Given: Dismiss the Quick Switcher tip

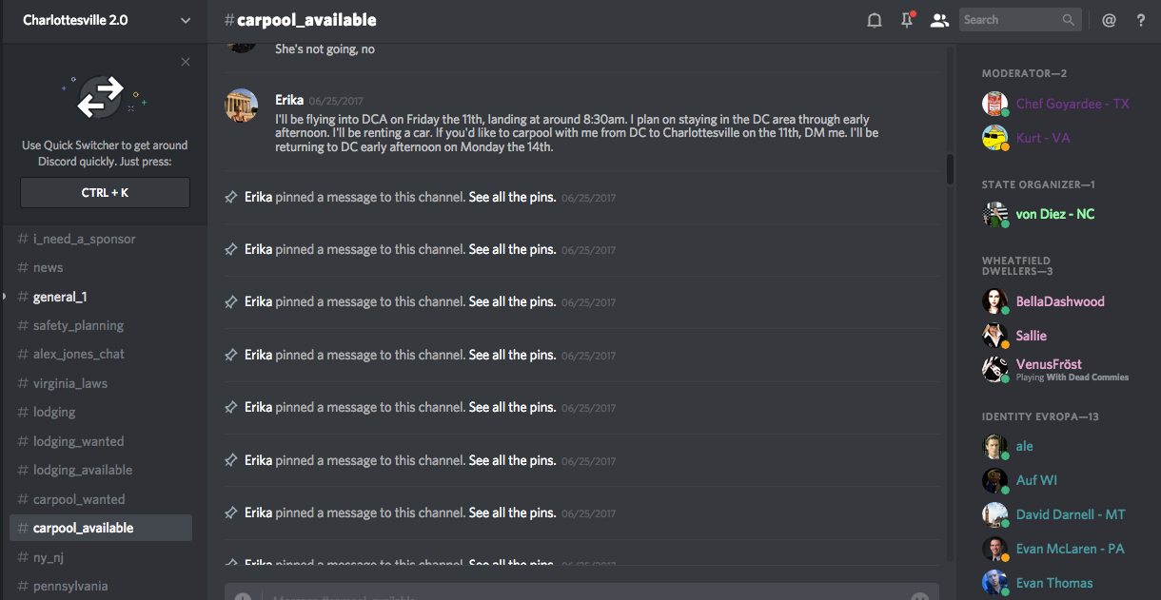Looking at the screenshot, I should [x=186, y=62].
